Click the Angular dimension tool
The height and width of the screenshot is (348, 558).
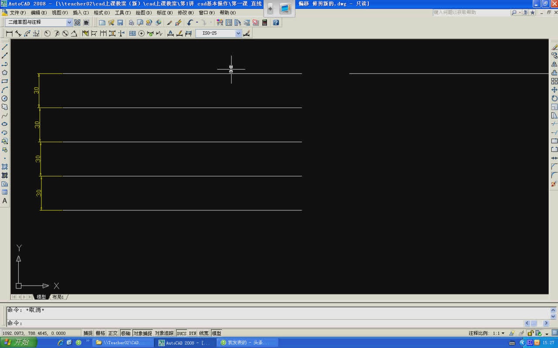(x=74, y=34)
